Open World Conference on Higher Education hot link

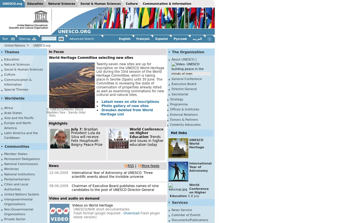point(189,190)
